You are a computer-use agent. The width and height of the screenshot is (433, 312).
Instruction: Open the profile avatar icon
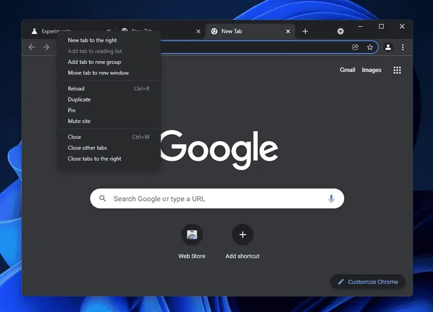(388, 47)
